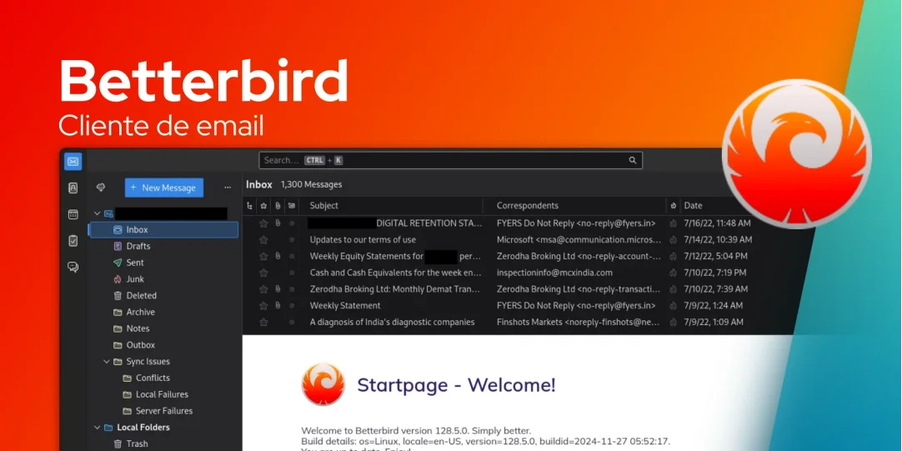Star the India's diagnostic companies message

click(x=263, y=322)
